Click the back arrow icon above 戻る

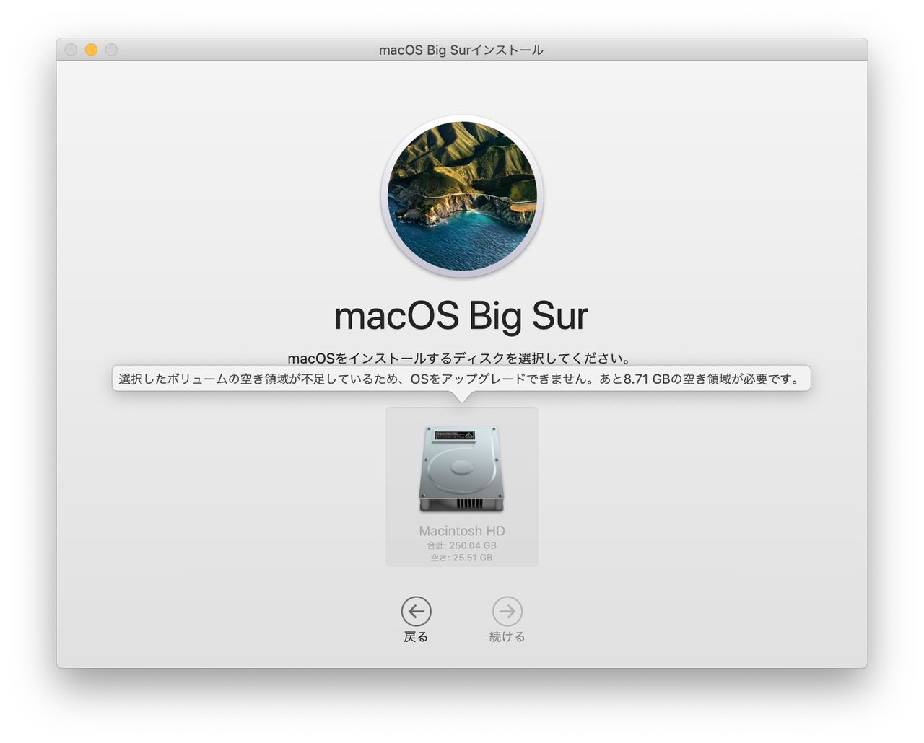click(x=416, y=611)
